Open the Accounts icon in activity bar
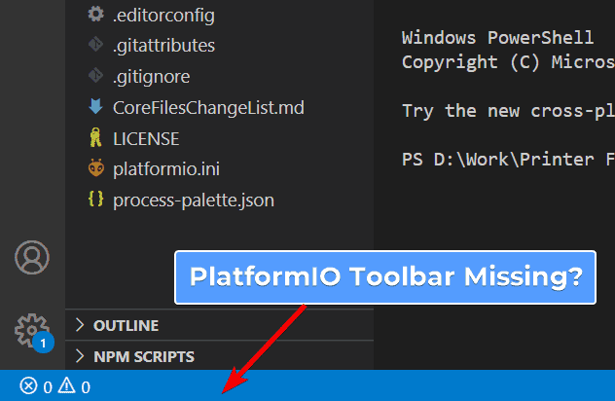Viewport: 615px width, 401px height. [x=32, y=257]
